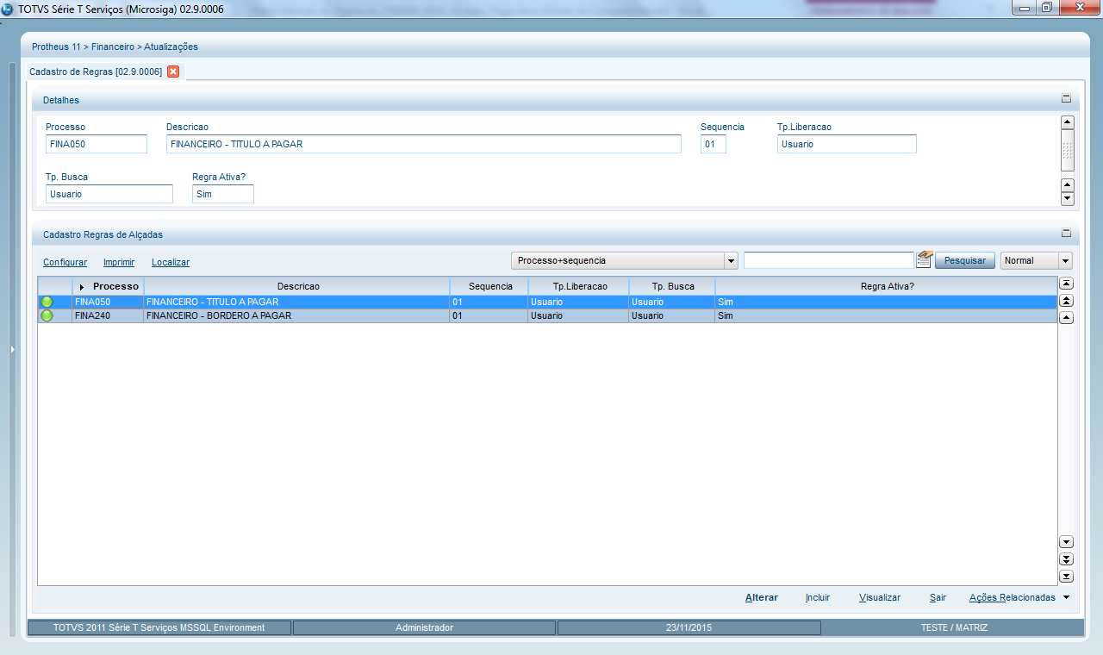1103x655 pixels.
Task: Open the Processo+sequencia index dropdown
Action: pyautogui.click(x=731, y=260)
